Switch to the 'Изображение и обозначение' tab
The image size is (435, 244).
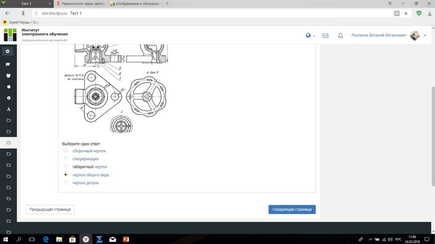click(135, 3)
